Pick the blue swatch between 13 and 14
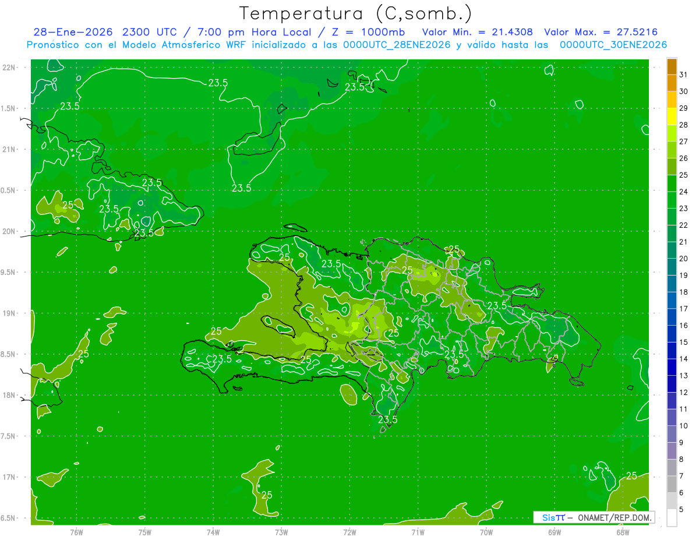699x540 pixels. pos(672,367)
